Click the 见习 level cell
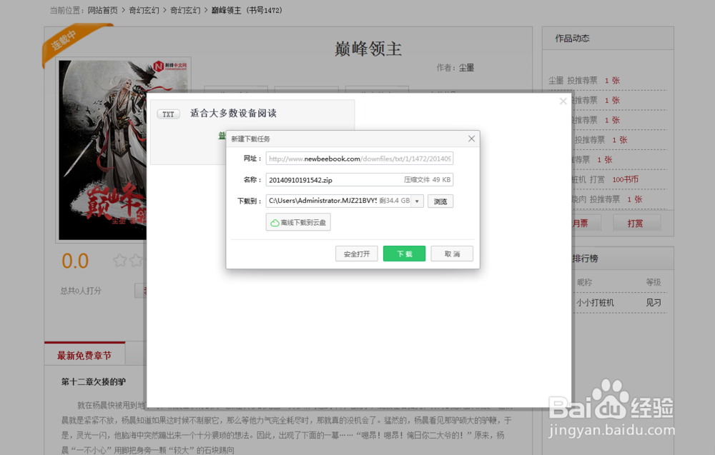715x455 pixels. point(654,302)
